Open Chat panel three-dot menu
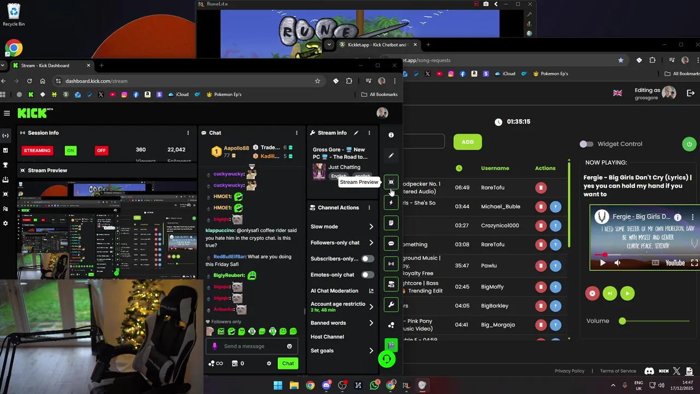This screenshot has height=394, width=700. pyautogui.click(x=297, y=132)
